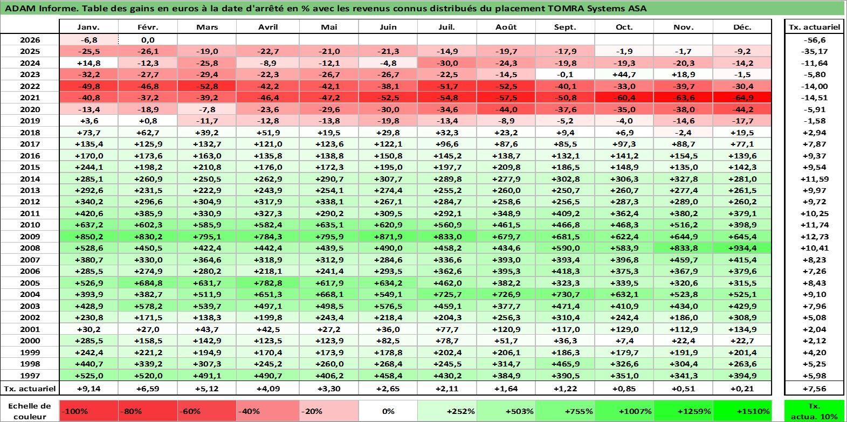Click the September 2023 cell '-0,1'
The height and width of the screenshot is (422, 847).
[565, 74]
